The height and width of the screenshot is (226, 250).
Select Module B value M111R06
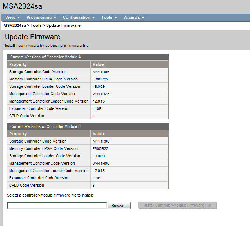click(x=101, y=141)
